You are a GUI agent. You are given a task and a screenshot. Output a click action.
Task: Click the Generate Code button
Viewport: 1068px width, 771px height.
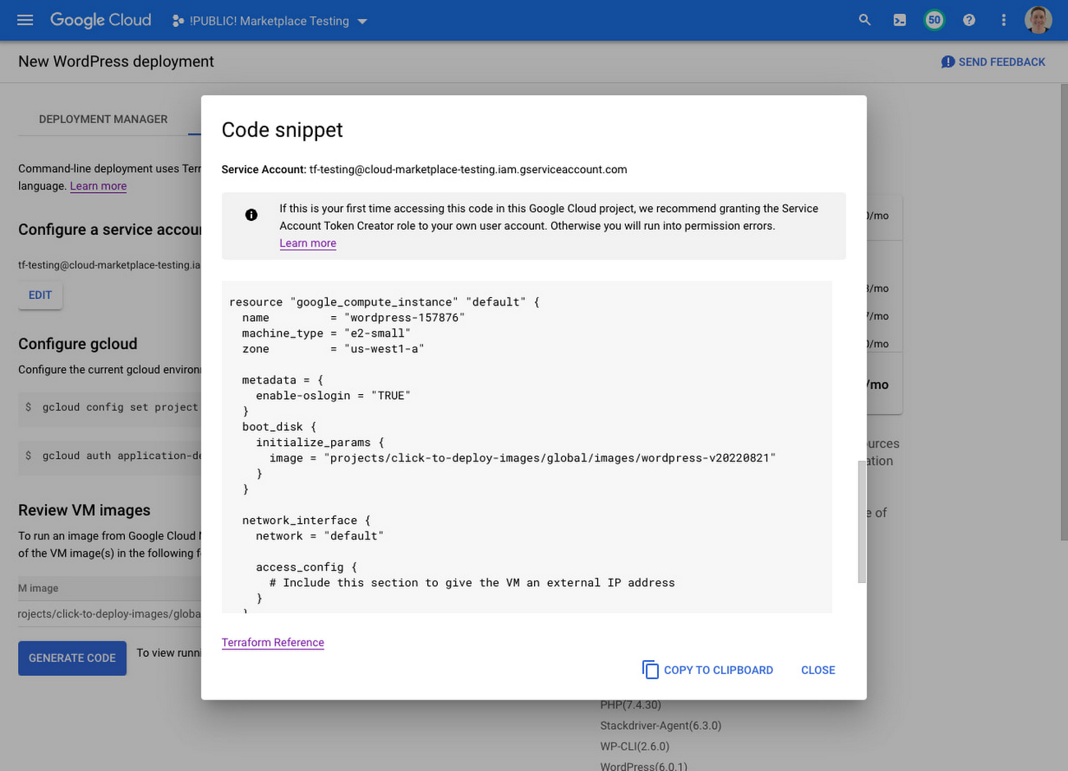[72, 658]
